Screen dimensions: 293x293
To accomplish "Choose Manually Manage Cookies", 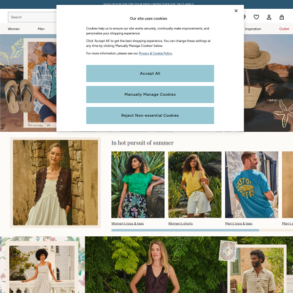I will tap(150, 94).
